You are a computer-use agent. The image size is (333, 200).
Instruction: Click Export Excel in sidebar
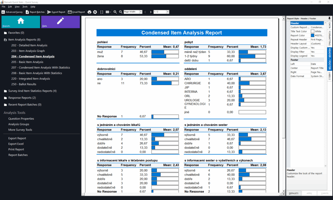point(16,144)
